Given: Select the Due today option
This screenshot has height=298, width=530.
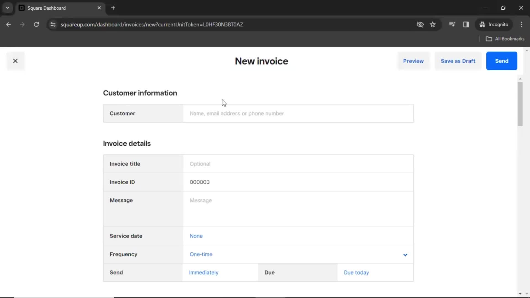Looking at the screenshot, I should tap(357, 272).
